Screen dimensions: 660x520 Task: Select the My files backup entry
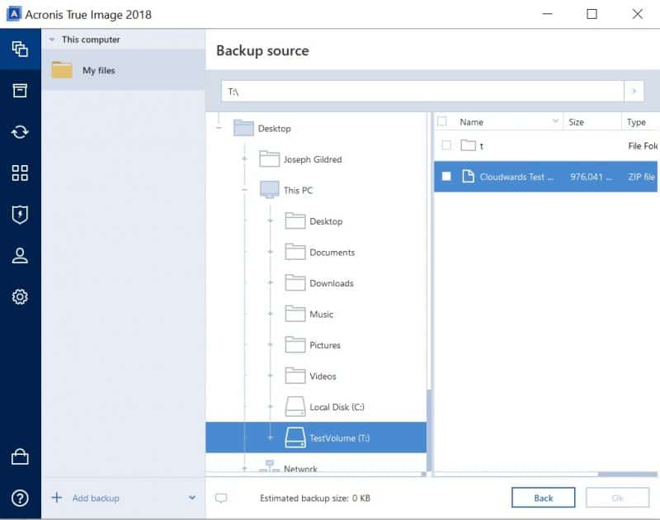click(x=124, y=70)
